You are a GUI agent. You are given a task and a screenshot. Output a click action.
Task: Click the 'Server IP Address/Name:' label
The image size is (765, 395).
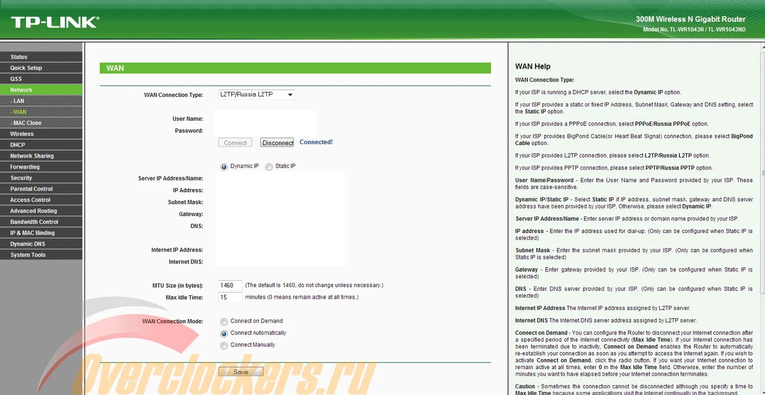pos(170,178)
